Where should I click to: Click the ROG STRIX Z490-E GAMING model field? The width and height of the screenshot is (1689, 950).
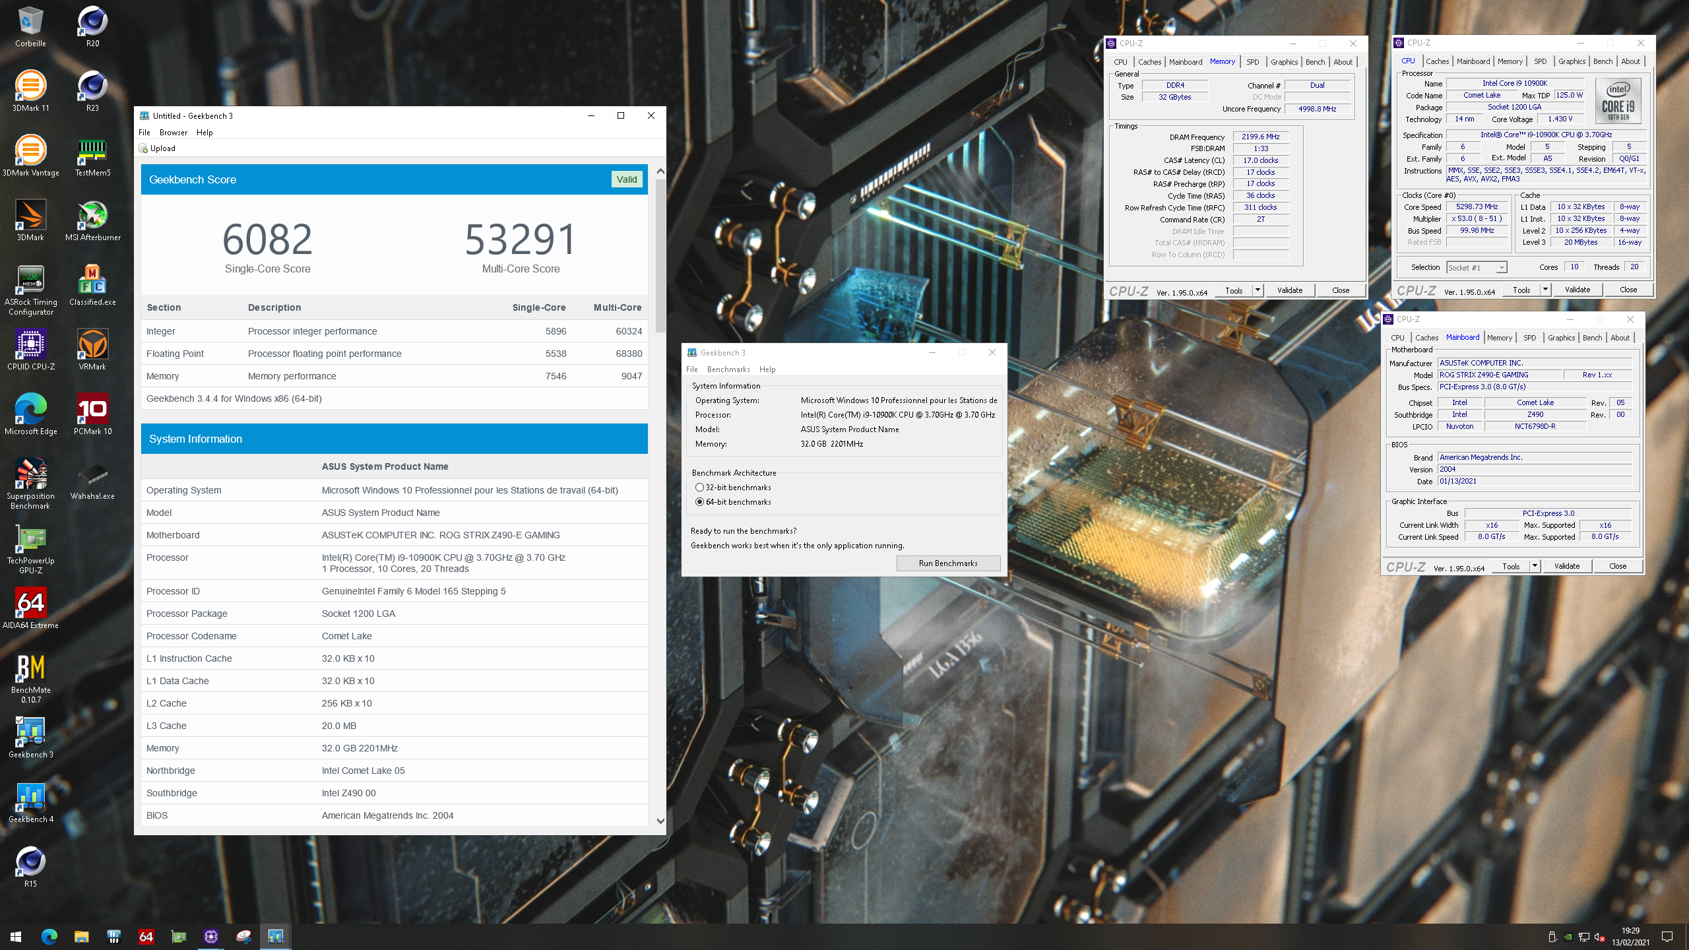point(1499,375)
